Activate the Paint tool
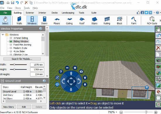Image resolution: width=161 pixels, height=114 pixels. point(134,21)
